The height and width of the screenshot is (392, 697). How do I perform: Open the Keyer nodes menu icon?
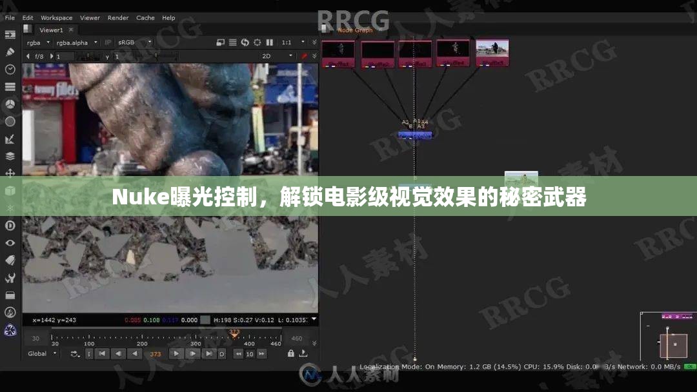pyautogui.click(x=10, y=139)
